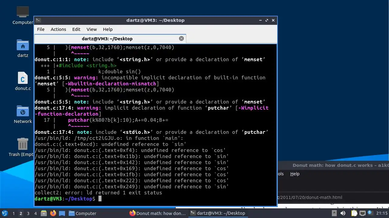This screenshot has height=218, width=389.
Task: Click the '(.text+0xf4)' undefined reference line
Action: coord(130,150)
